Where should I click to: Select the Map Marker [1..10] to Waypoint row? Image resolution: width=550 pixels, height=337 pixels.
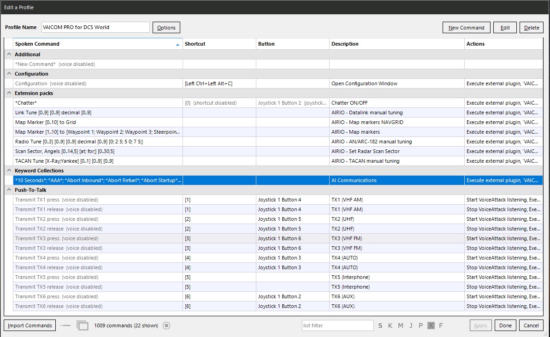coord(278,132)
